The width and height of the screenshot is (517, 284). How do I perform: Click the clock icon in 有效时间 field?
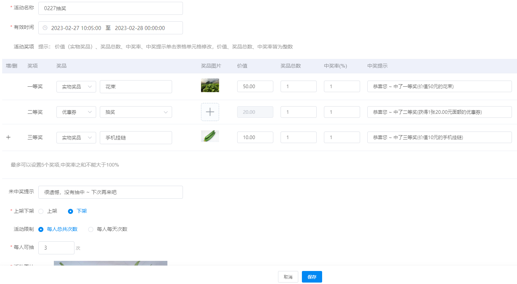44,27
